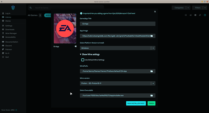The image size is (209, 113).
Task: Click the sort order icon in library toolbar
Action: [x=191, y=15]
